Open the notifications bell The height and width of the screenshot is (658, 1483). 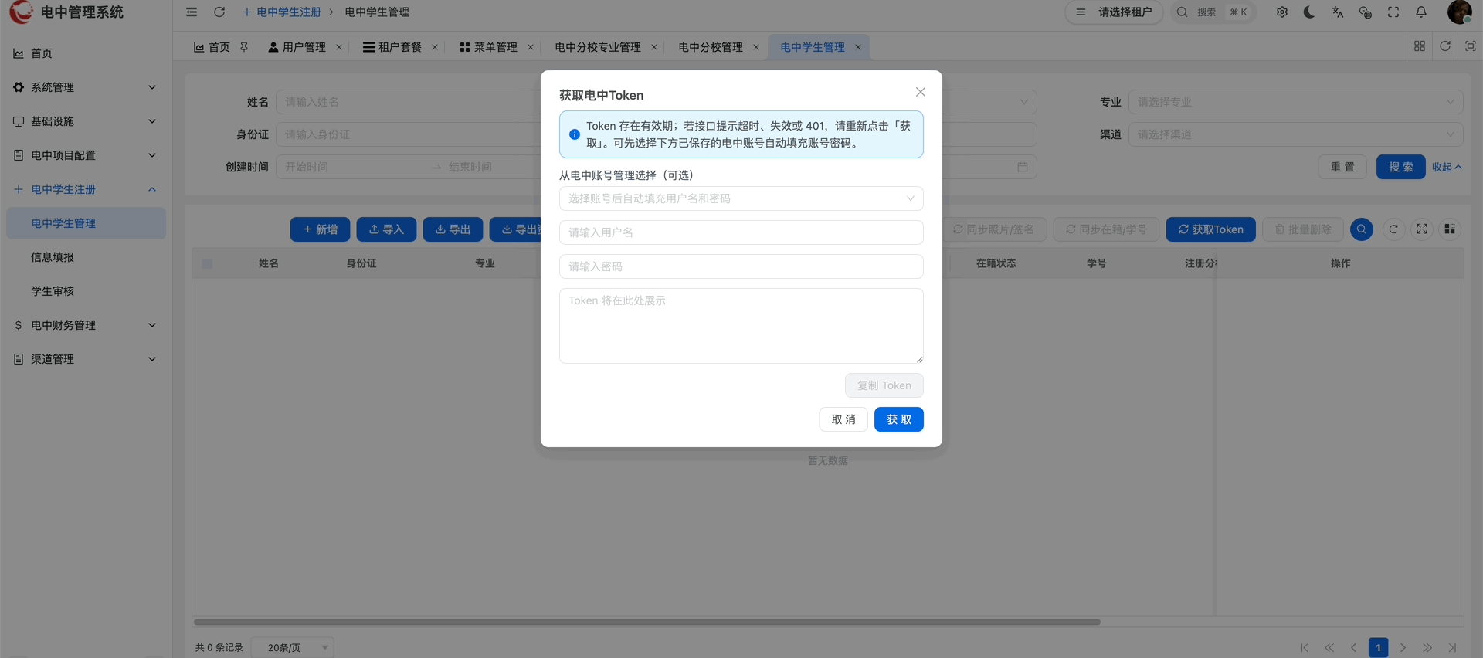tap(1421, 12)
